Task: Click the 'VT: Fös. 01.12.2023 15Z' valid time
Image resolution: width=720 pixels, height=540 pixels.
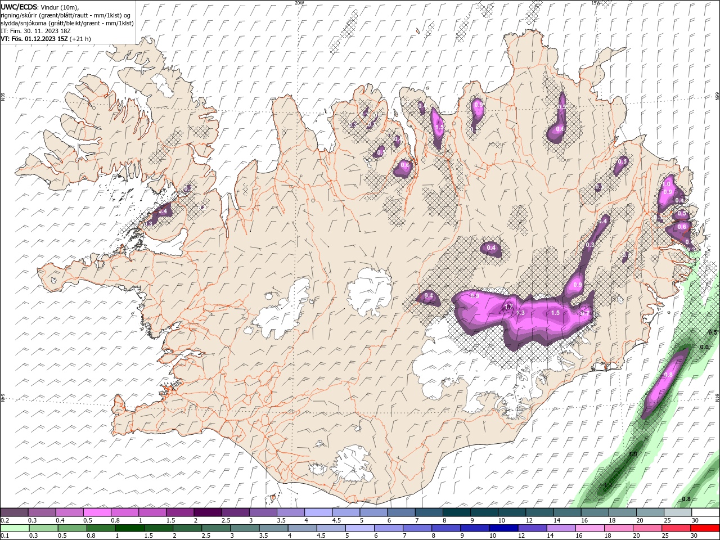Action: click(35, 39)
